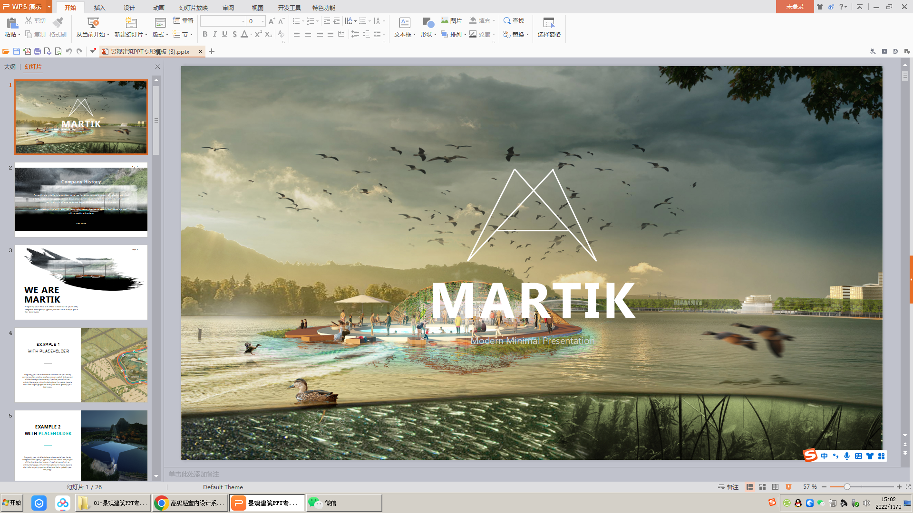Open Selection Pane (选择窗格)
913x513 pixels.
pyautogui.click(x=549, y=27)
